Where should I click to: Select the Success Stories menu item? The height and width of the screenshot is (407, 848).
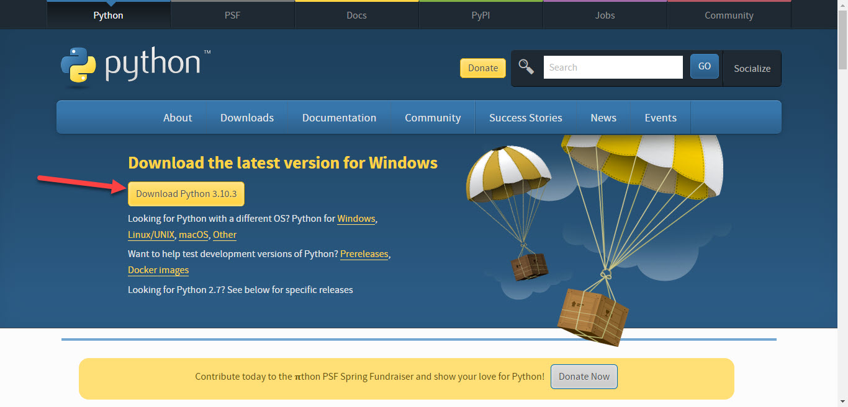click(x=525, y=118)
